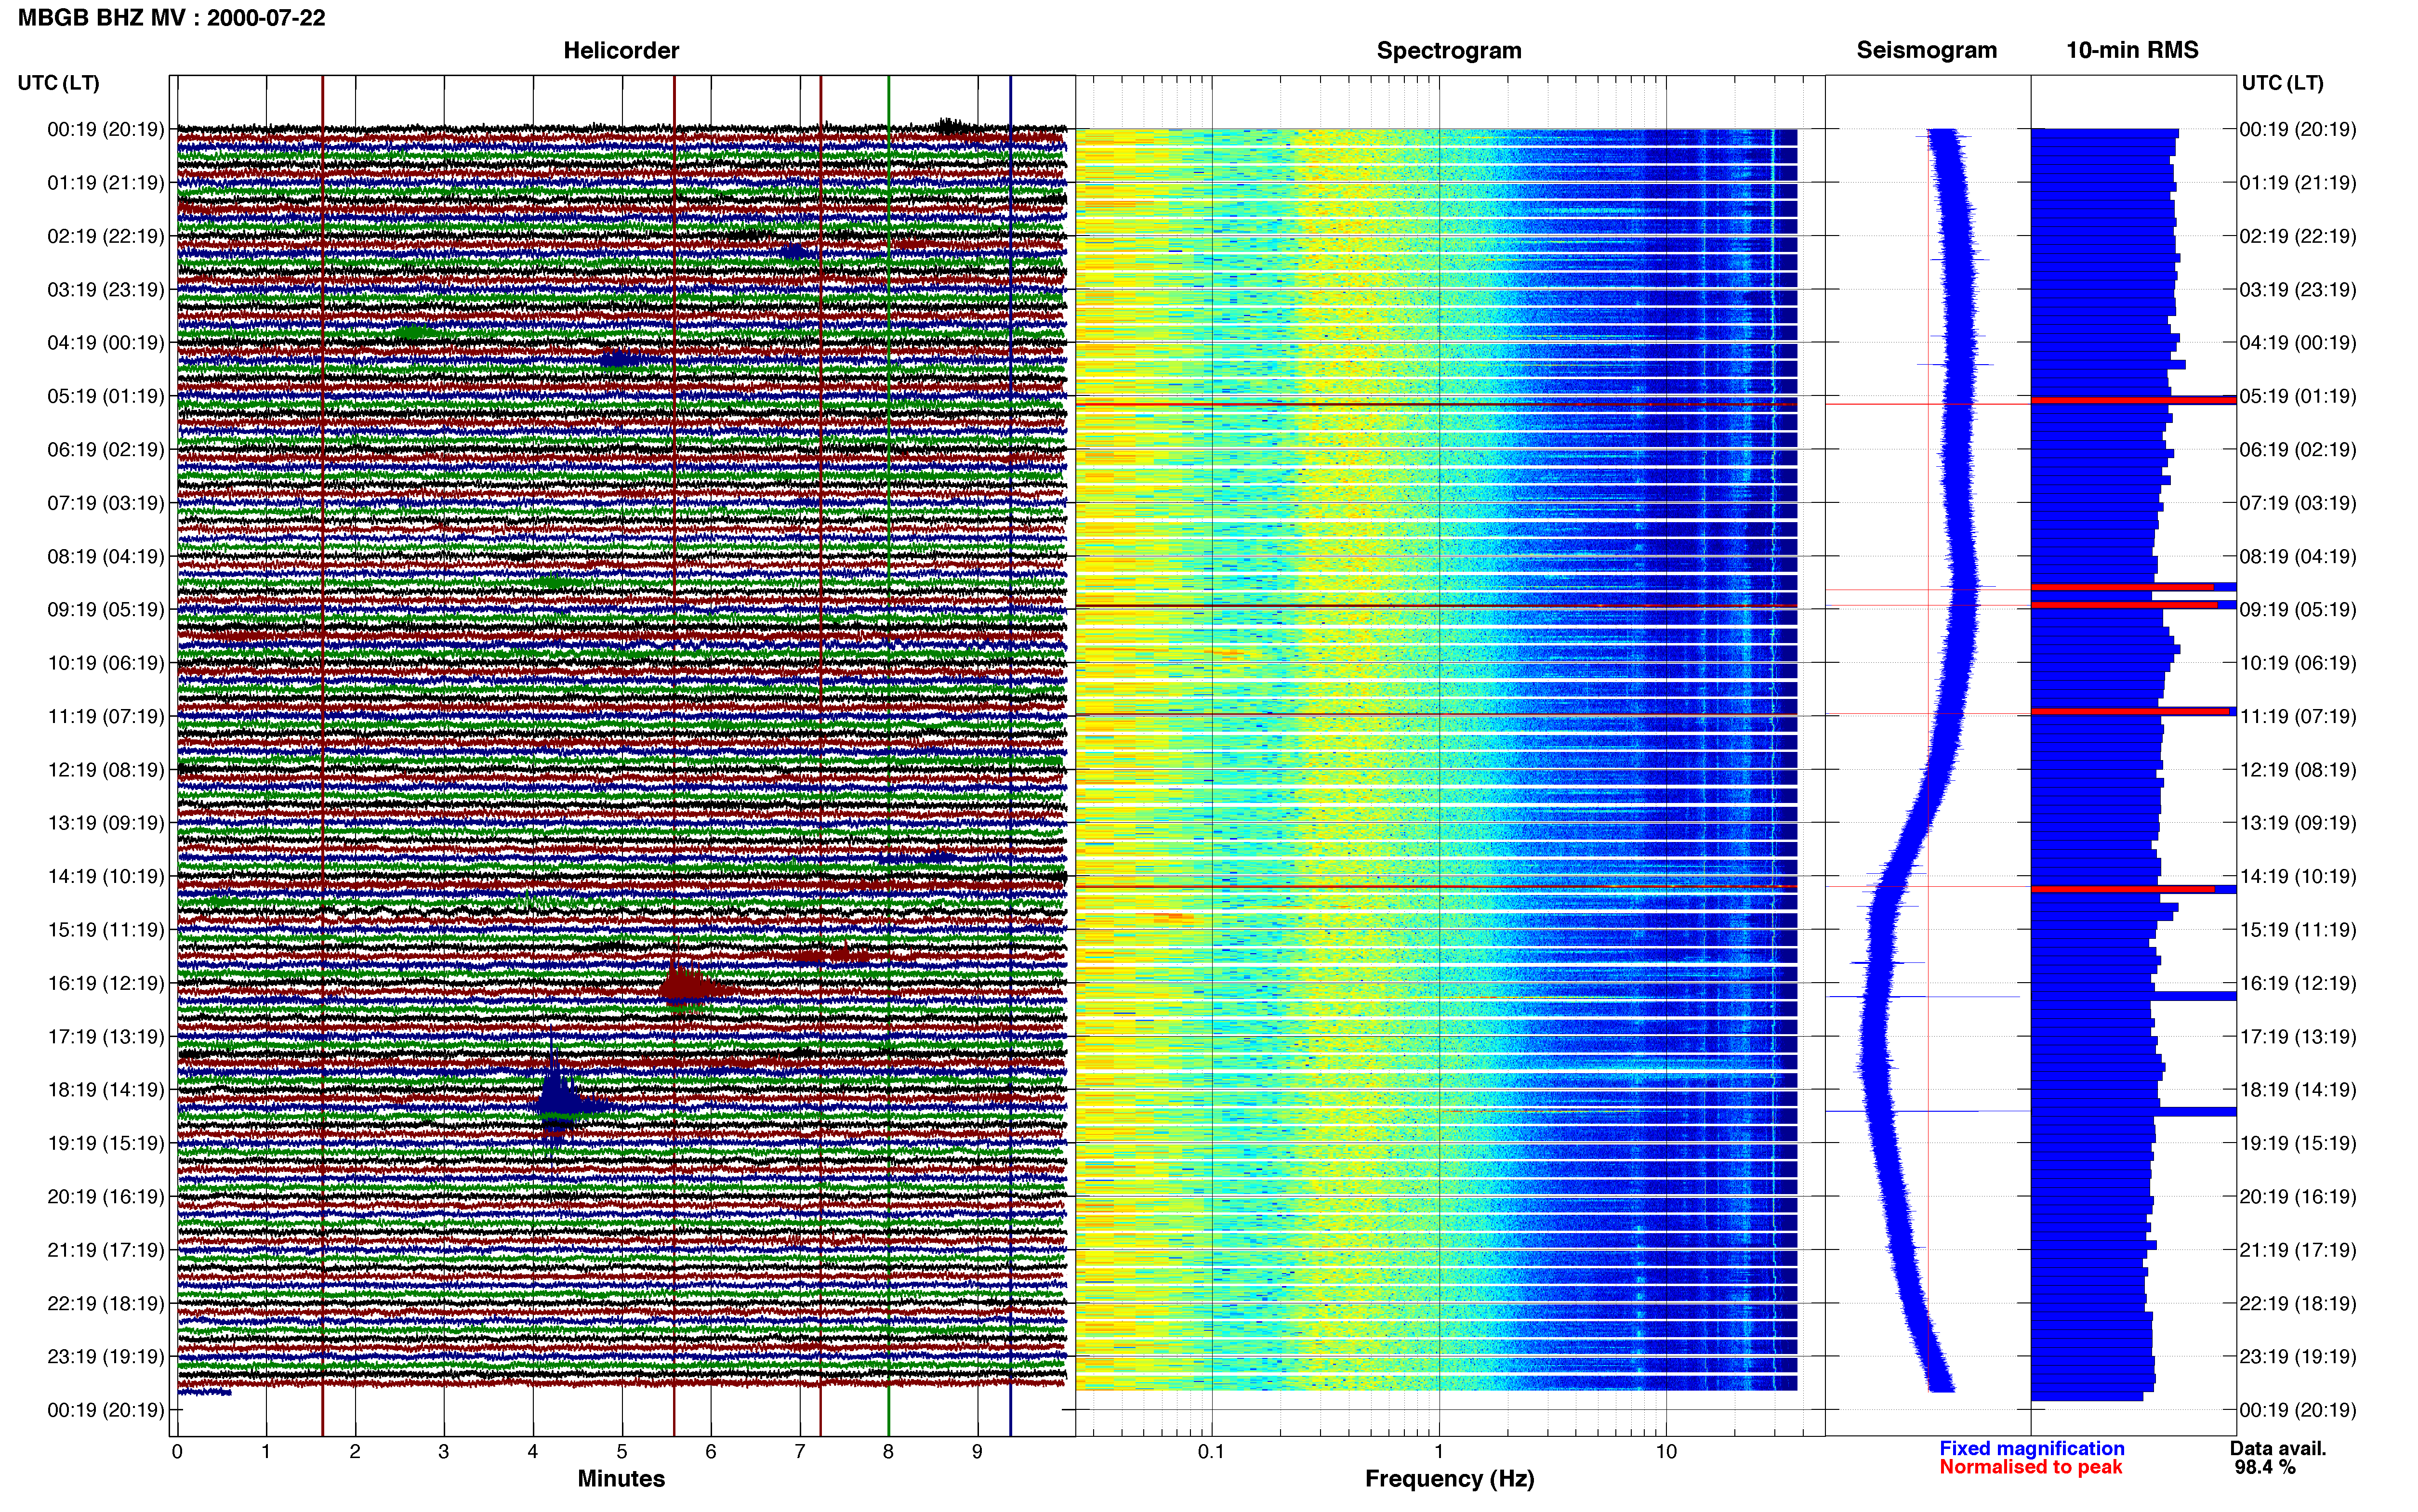Click the 14:19 (10:19) label on the RMS axis
Viewport: 2418px width, 1512px height.
[2298, 876]
